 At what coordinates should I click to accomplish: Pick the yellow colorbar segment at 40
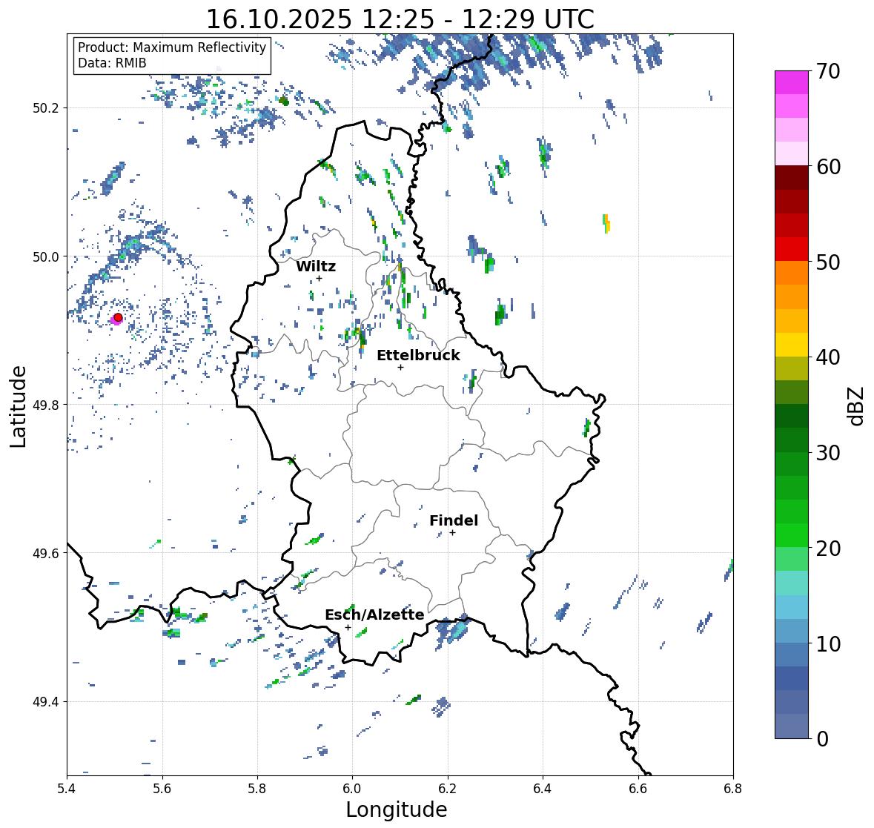(792, 345)
